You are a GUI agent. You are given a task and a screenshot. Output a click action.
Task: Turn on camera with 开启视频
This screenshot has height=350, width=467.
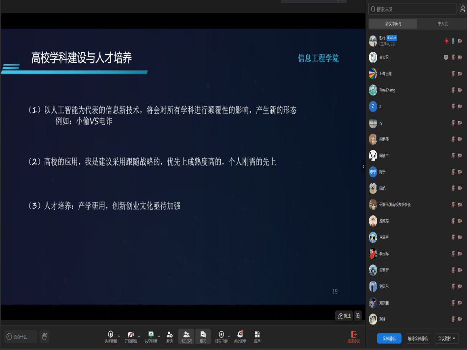[131, 334]
